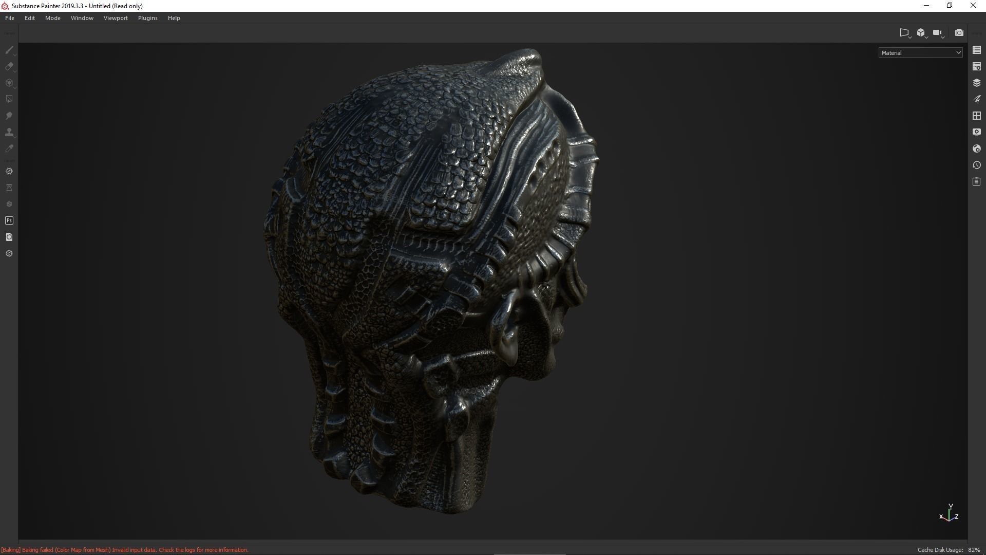986x555 pixels.
Task: Click the last Substance icon in left toolbar
Action: click(9, 253)
